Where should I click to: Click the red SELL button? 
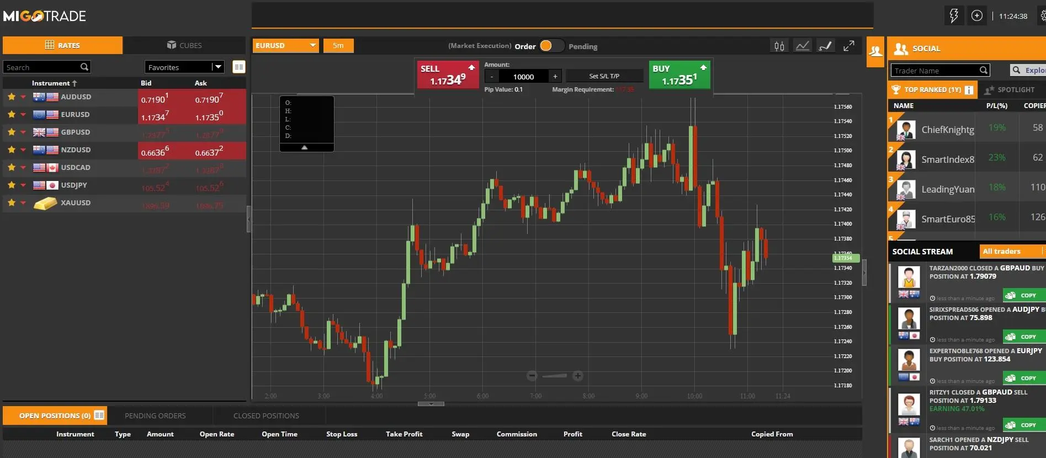(x=448, y=74)
